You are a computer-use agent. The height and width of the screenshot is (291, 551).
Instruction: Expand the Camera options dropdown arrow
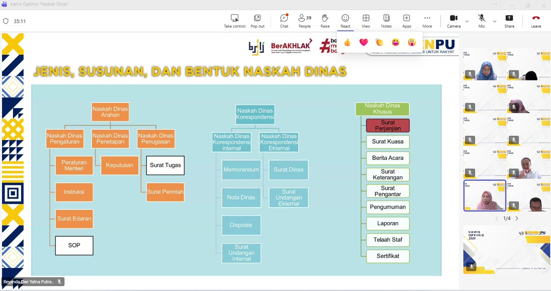pyautogui.click(x=467, y=21)
